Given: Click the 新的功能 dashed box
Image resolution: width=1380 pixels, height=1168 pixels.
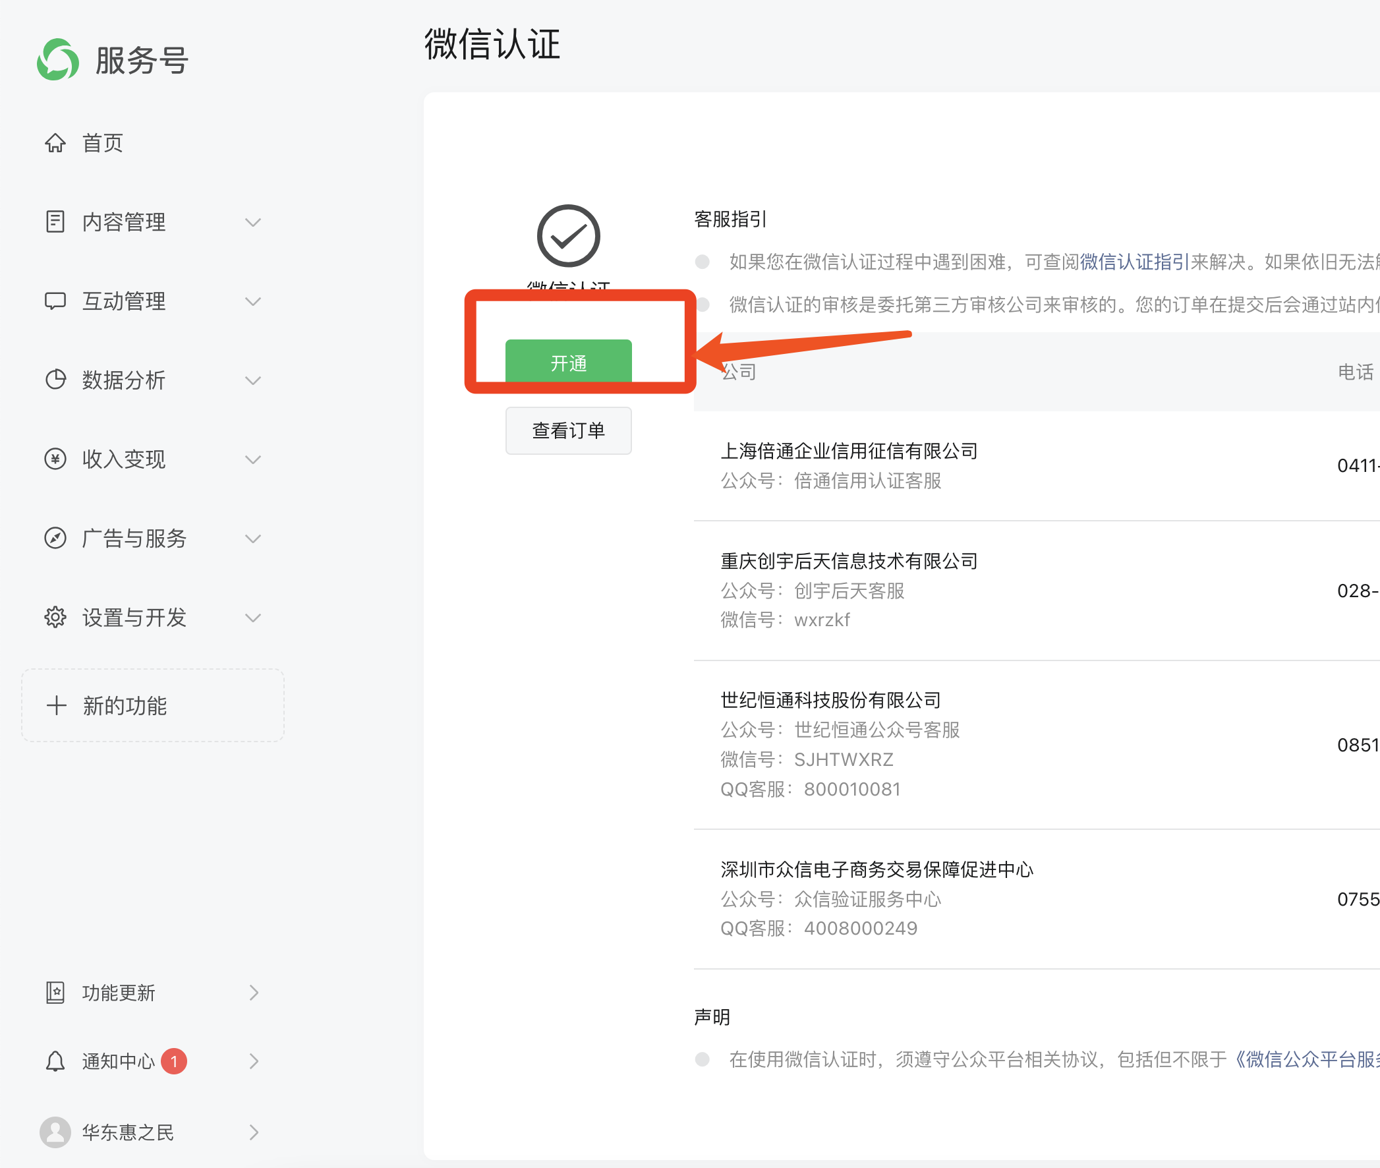Looking at the screenshot, I should tap(153, 705).
